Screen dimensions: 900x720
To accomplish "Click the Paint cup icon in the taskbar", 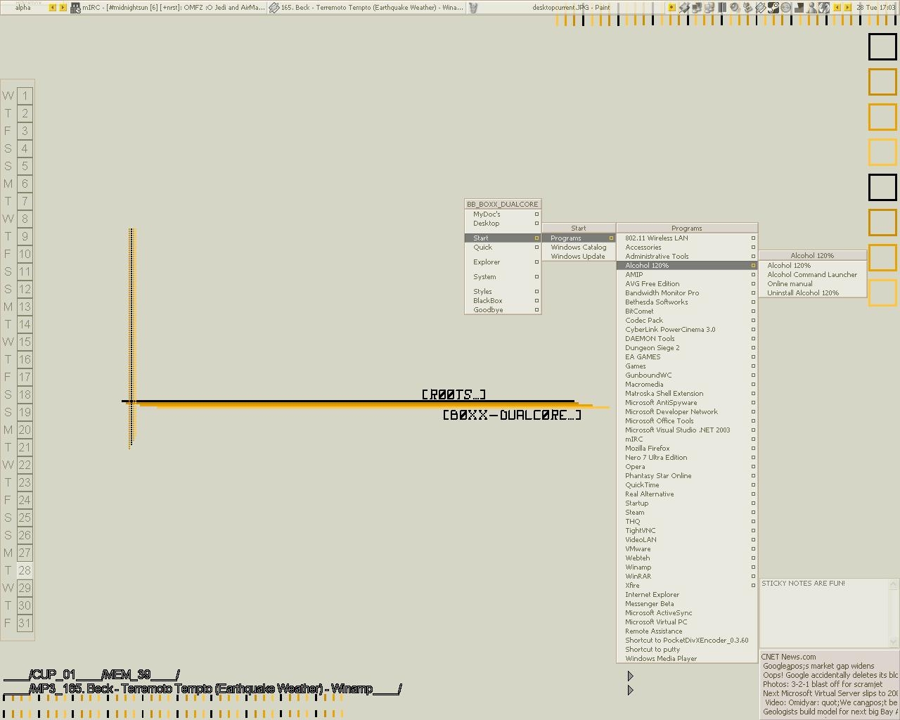I will tap(473, 8).
